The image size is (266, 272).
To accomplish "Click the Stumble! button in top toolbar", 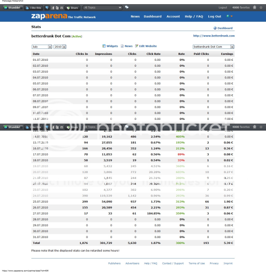I will tap(12, 8).
